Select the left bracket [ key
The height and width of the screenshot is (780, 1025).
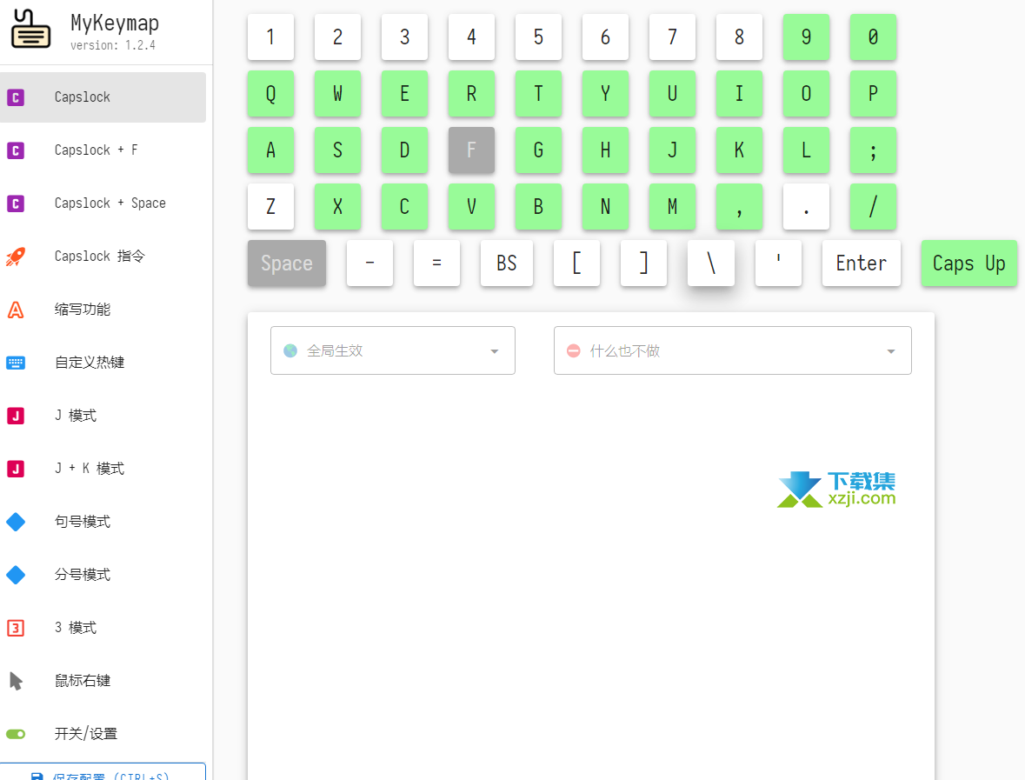pyautogui.click(x=576, y=263)
